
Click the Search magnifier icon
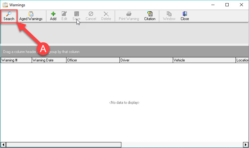(x=9, y=14)
